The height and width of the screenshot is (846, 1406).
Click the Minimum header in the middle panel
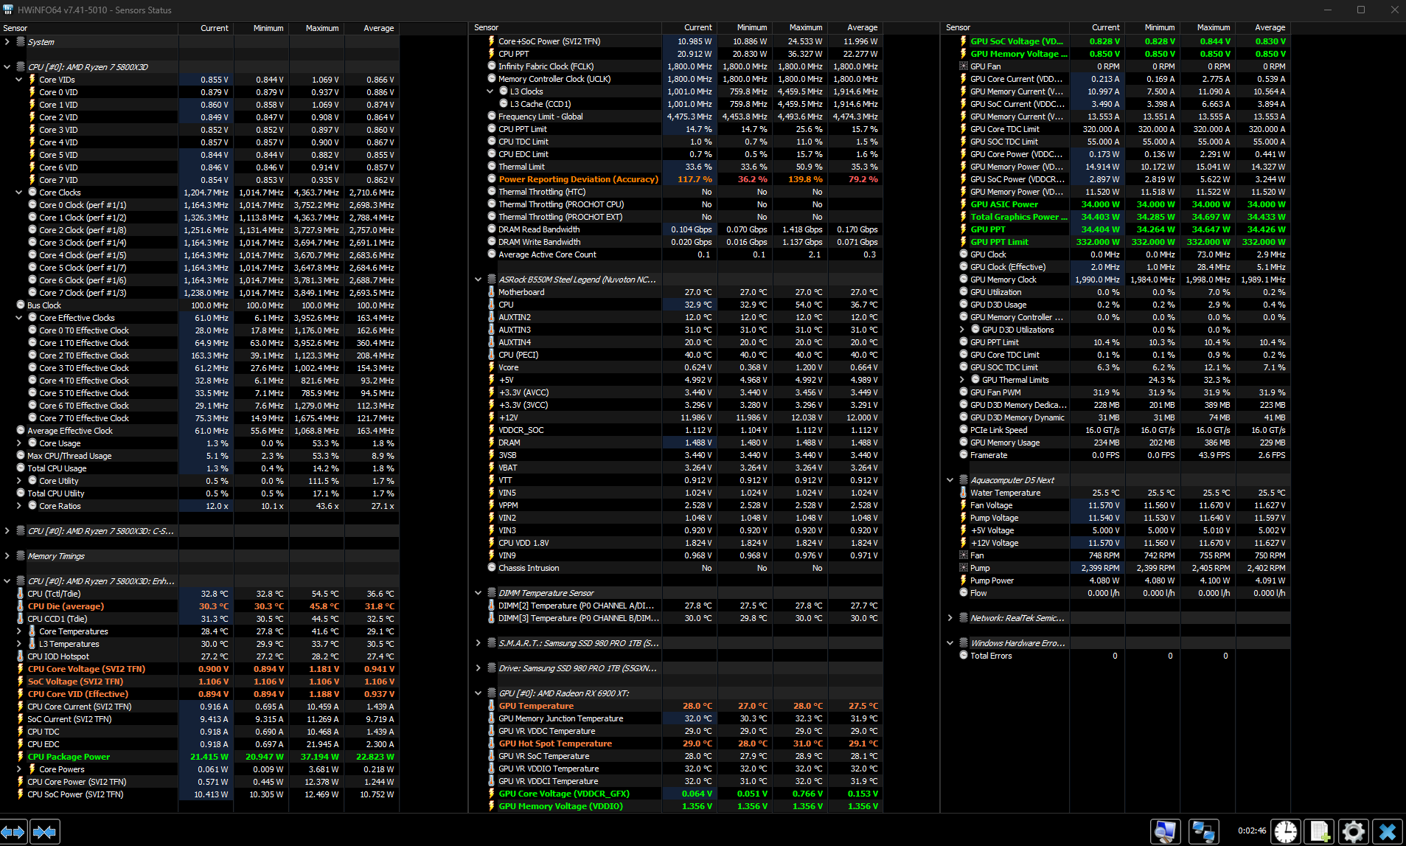(745, 27)
